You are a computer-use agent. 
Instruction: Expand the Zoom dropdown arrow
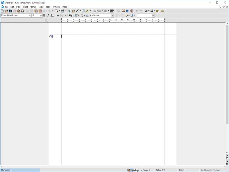click(59, 11)
